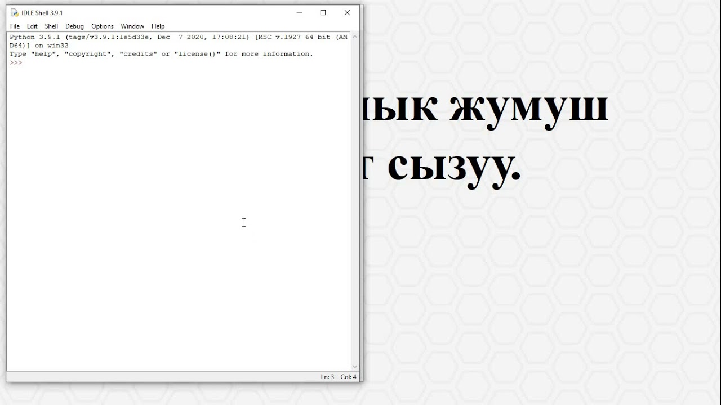Click the IDLE Shell 3.9.1 window title
This screenshot has height=405, width=721.
pos(42,13)
